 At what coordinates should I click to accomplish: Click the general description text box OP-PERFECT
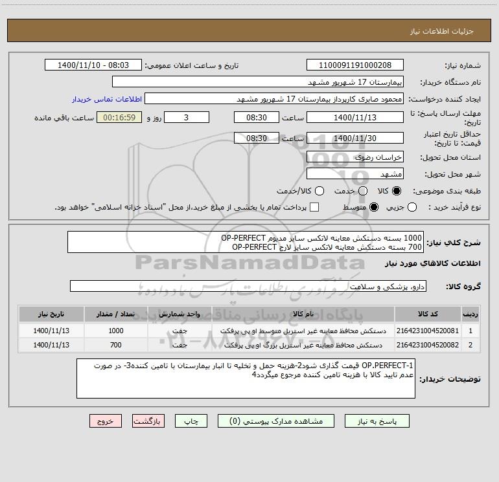tap(246, 242)
